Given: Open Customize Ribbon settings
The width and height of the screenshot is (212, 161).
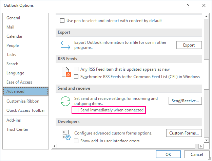Looking at the screenshot, I should (25, 101).
